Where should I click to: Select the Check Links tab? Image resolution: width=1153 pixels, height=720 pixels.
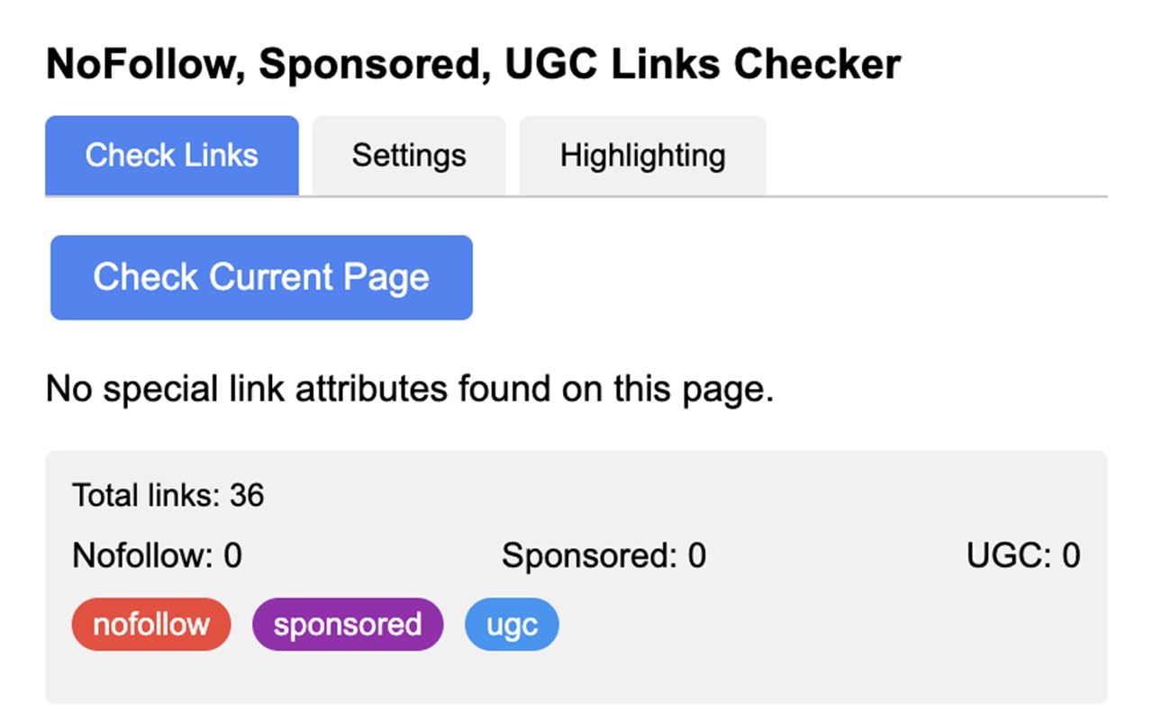(171, 156)
